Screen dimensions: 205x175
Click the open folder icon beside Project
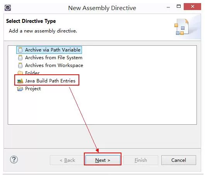20,89
